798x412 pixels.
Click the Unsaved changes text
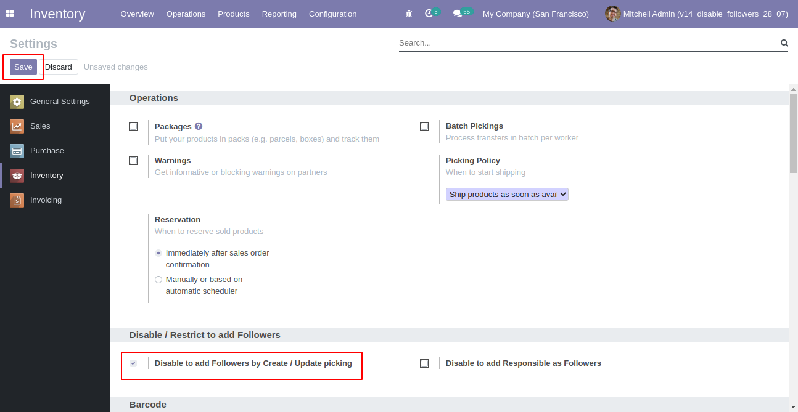(116, 67)
